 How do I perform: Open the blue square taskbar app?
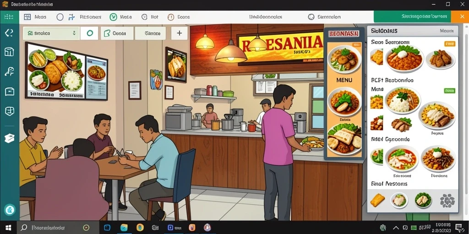[107, 228]
